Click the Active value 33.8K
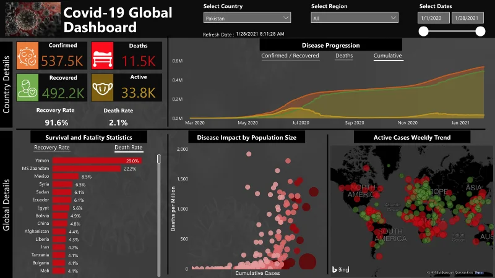The width and height of the screenshot is (495, 278). point(138,93)
